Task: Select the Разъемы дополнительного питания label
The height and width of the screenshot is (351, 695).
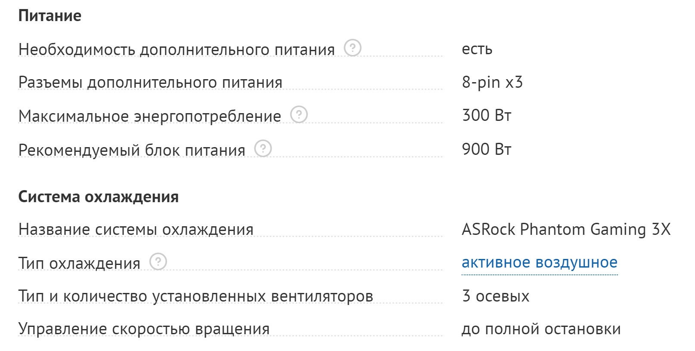Action: (x=150, y=82)
